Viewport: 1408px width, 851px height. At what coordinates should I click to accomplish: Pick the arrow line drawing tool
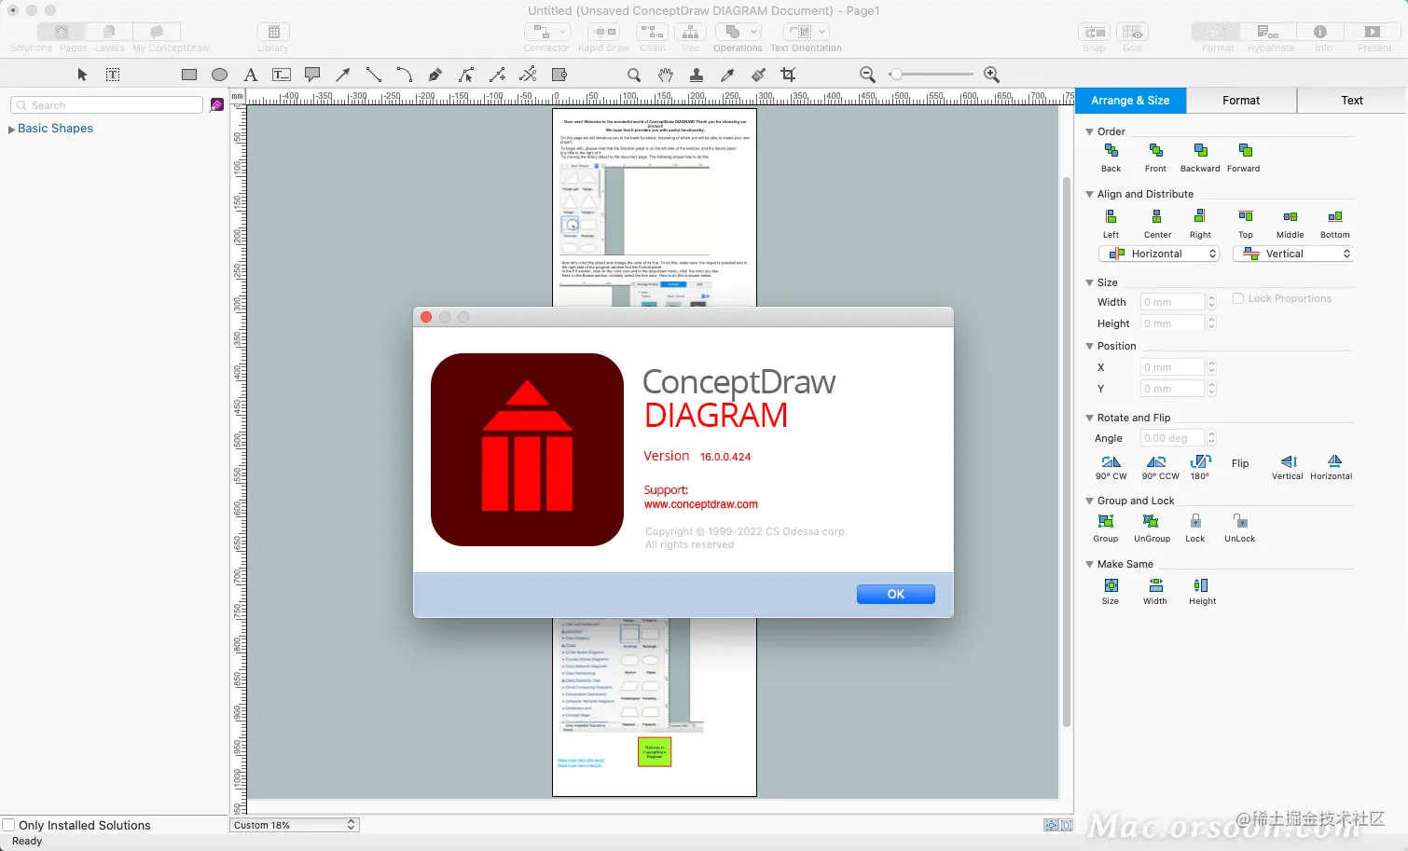(x=343, y=75)
